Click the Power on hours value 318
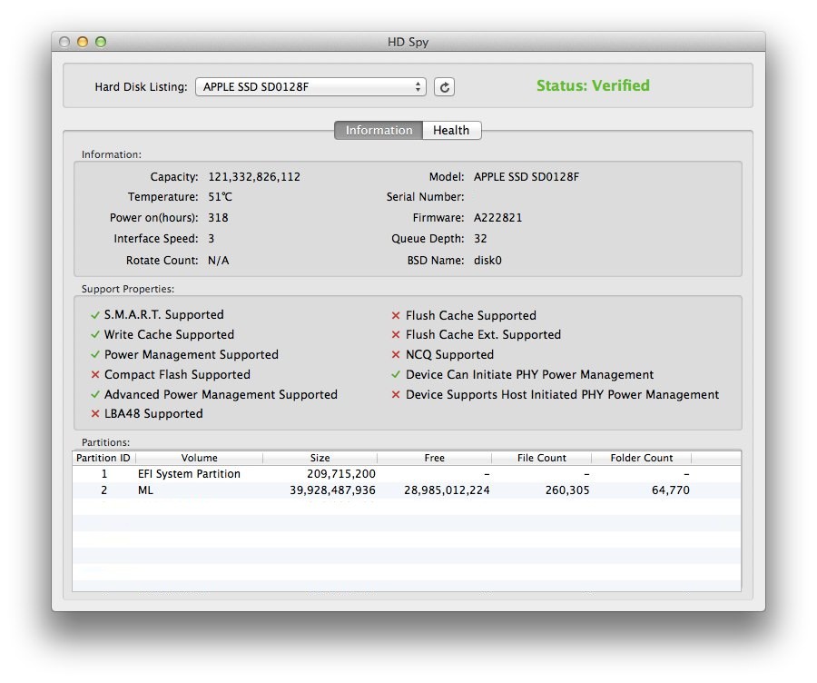This screenshot has height=683, width=817. (218, 218)
